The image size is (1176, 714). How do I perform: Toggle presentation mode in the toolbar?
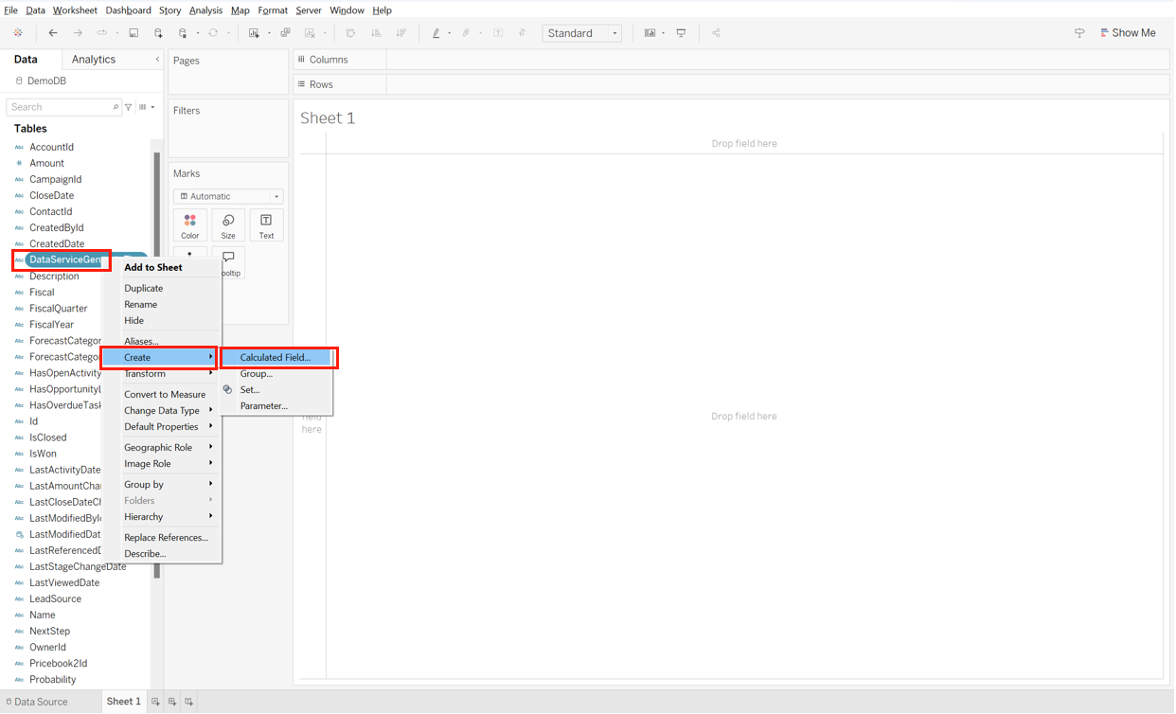point(681,32)
